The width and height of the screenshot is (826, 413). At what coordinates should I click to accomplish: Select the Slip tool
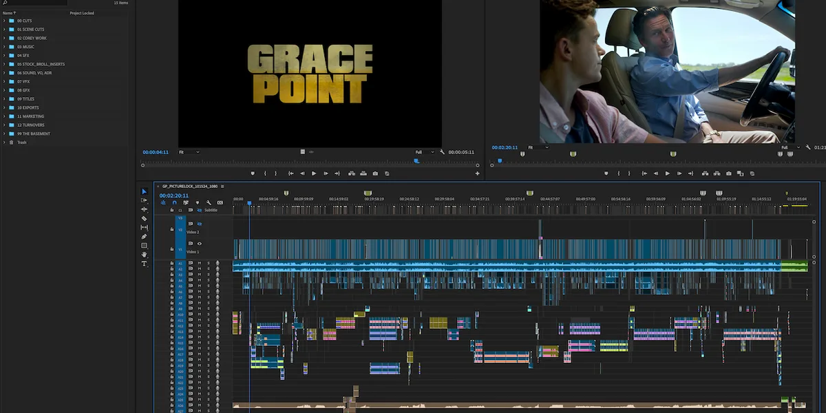145,227
